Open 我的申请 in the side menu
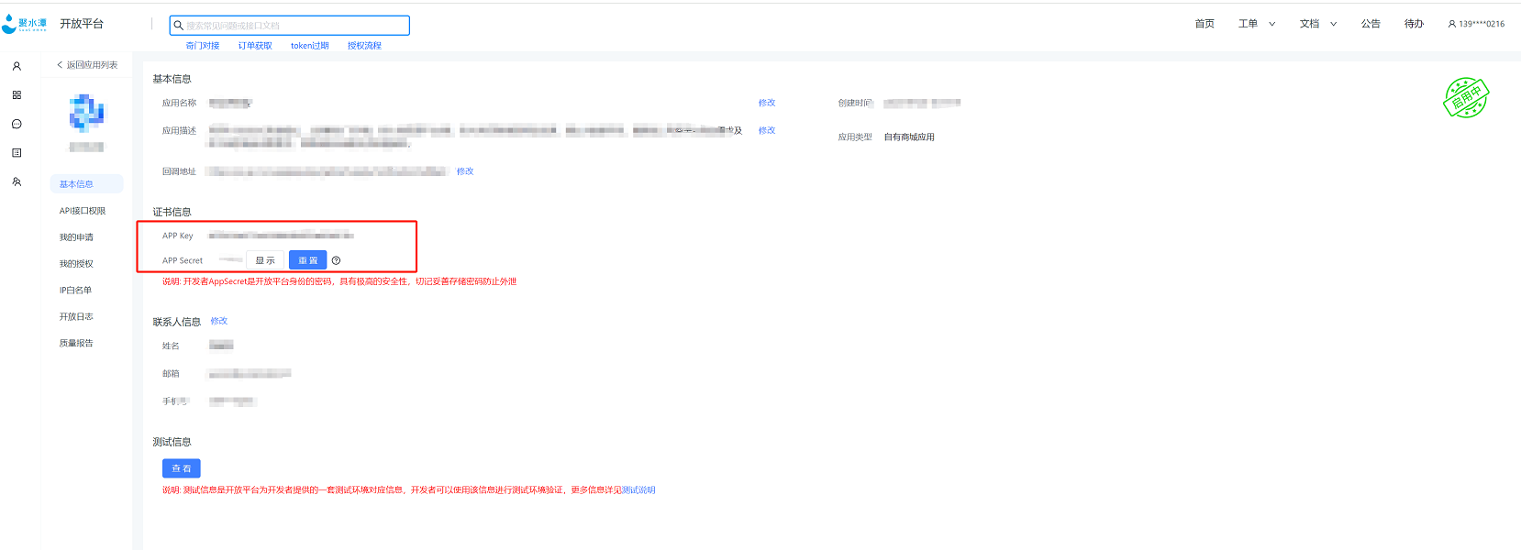The width and height of the screenshot is (1521, 550). coord(76,237)
